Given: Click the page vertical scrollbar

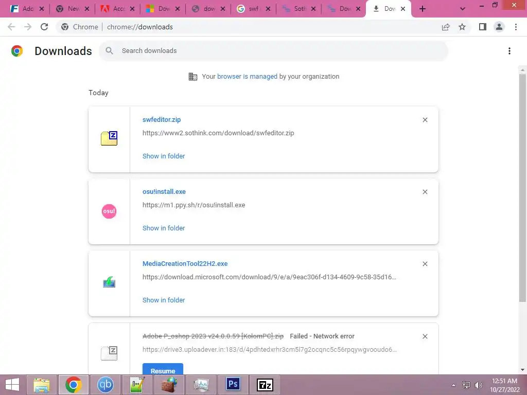Looking at the screenshot, I should point(522,188).
